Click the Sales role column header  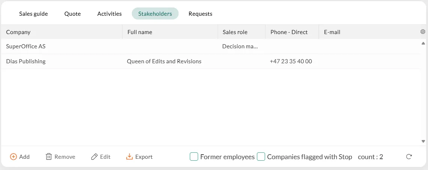coord(235,32)
